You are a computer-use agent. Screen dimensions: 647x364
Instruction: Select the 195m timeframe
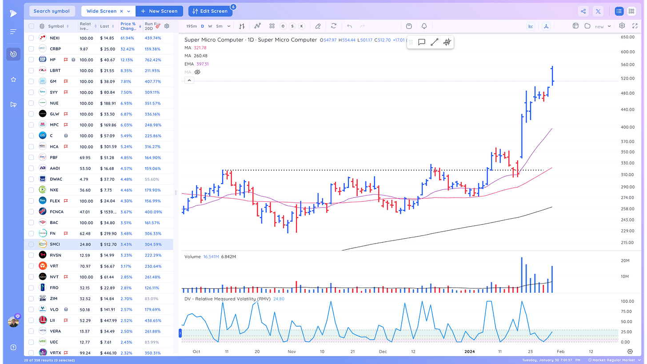192,26
